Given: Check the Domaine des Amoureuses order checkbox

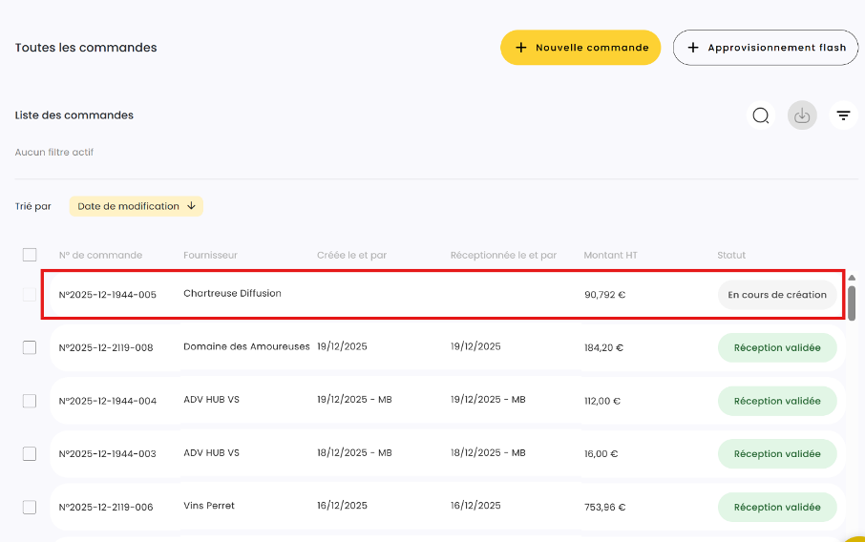Looking at the screenshot, I should coord(30,347).
